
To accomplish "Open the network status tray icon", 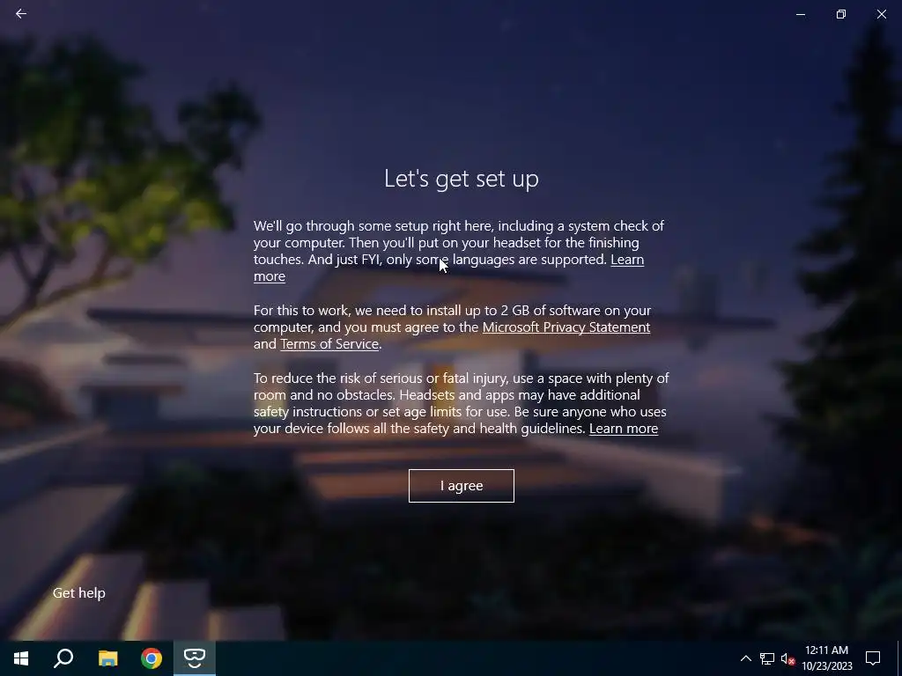I will [x=767, y=658].
